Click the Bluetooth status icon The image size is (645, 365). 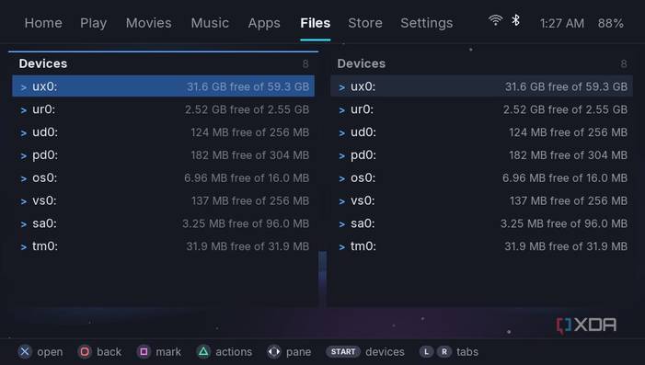[516, 20]
